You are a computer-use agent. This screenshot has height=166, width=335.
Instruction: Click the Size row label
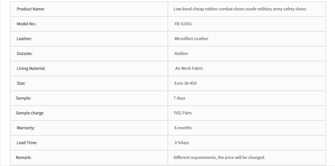click(21, 83)
